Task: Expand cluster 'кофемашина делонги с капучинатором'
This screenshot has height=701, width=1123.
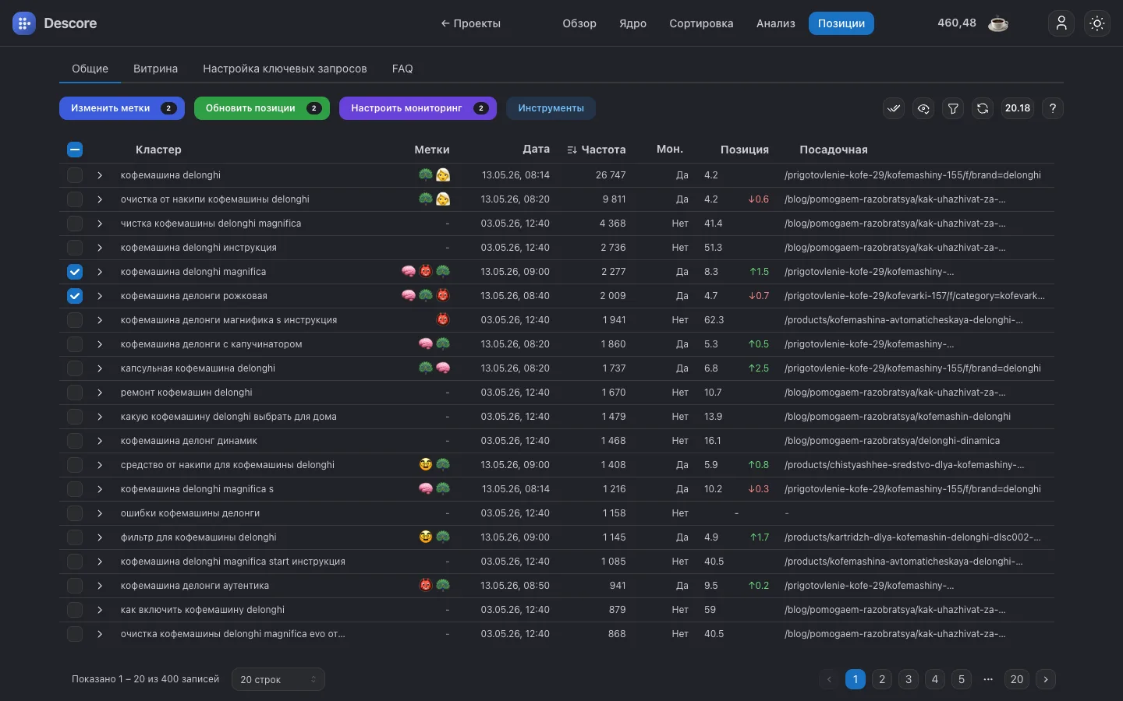Action: pyautogui.click(x=100, y=344)
